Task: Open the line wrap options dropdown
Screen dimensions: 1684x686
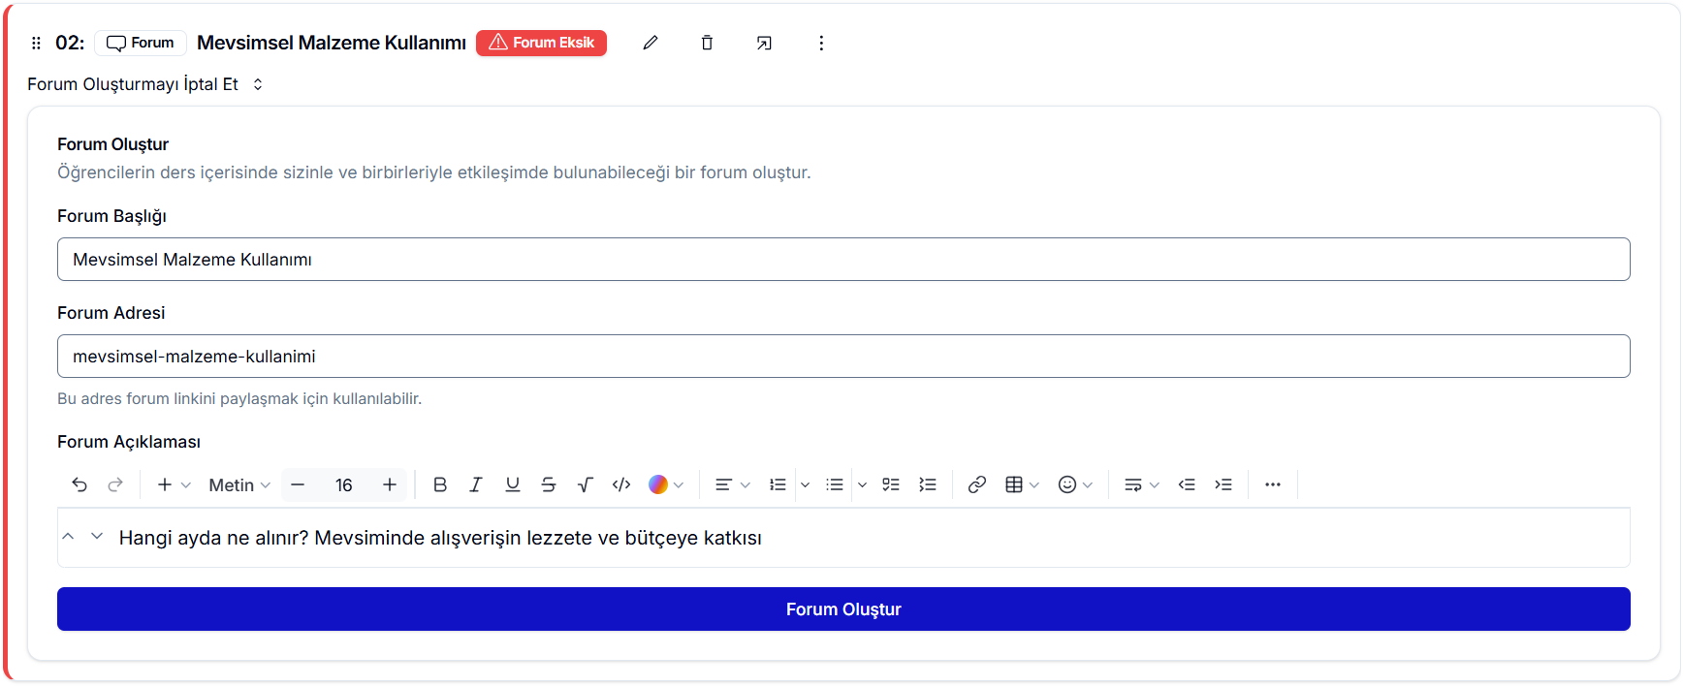Action: tap(1141, 484)
